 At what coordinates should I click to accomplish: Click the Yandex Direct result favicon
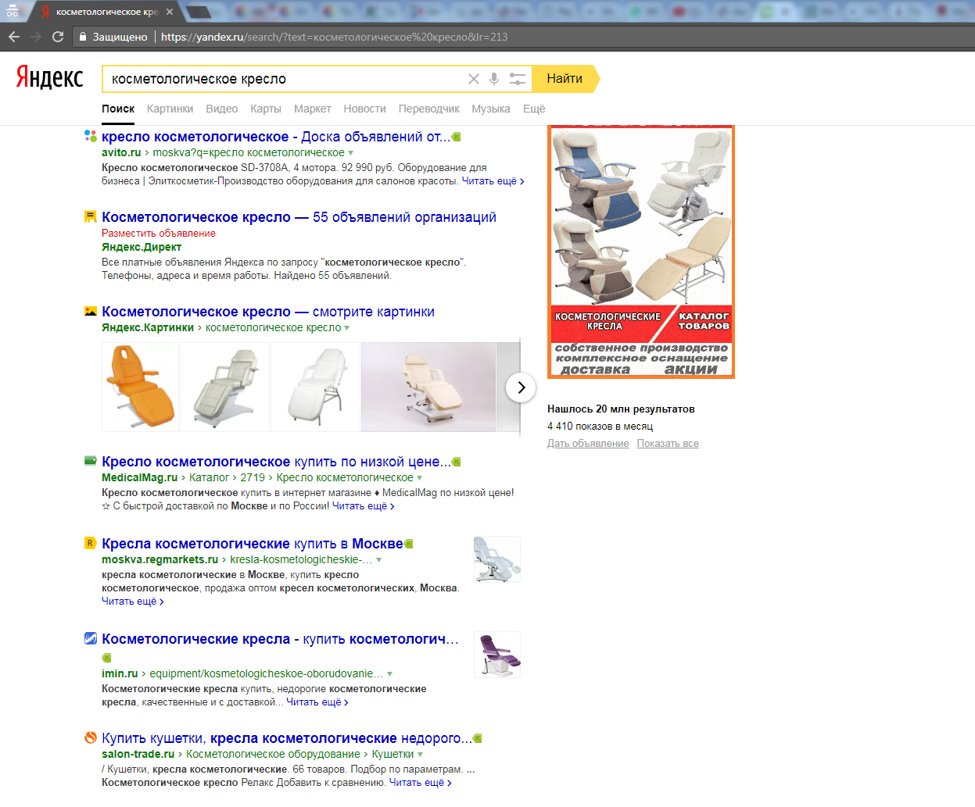[91, 216]
